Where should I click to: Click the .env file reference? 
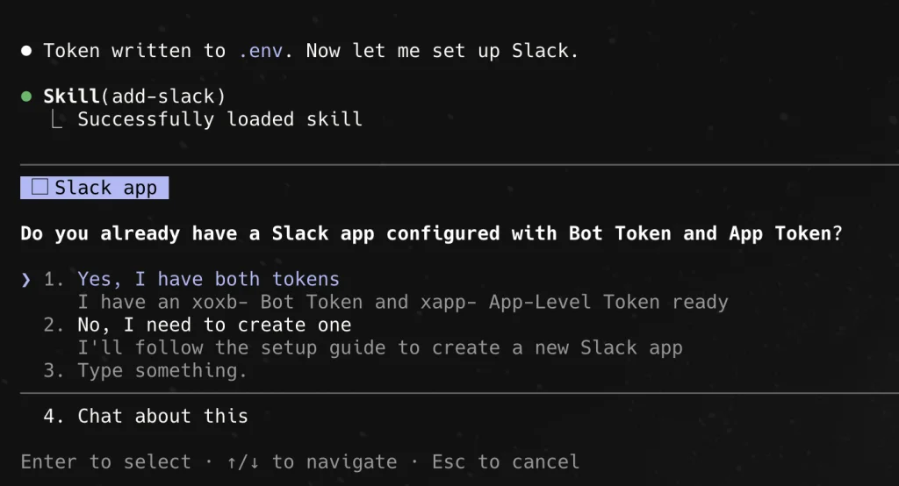[261, 51]
